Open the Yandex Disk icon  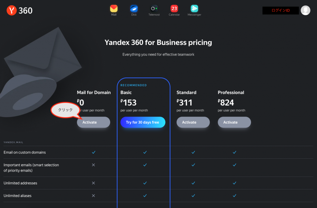pos(134,8)
